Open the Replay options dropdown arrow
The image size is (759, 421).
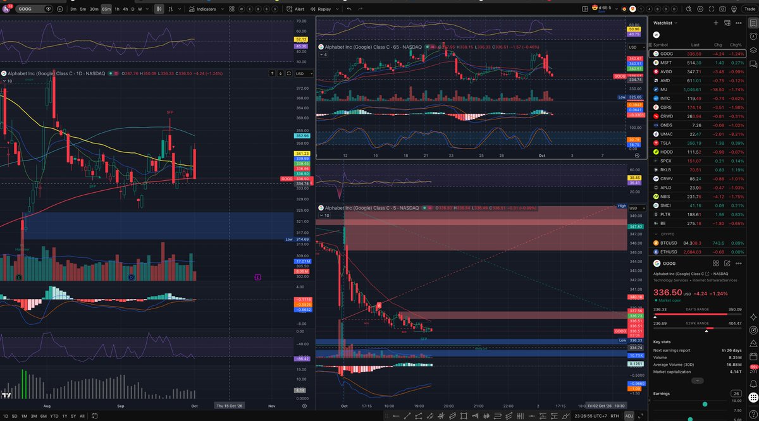(x=336, y=9)
